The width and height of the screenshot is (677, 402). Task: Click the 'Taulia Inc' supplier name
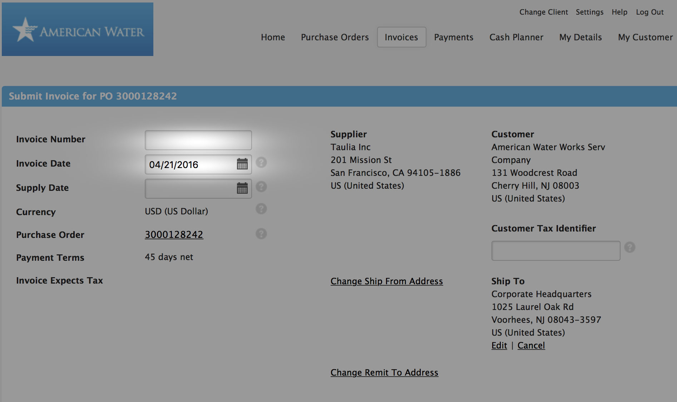tap(350, 147)
